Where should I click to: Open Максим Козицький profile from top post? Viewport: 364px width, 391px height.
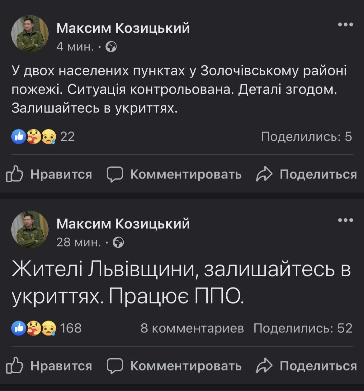point(123,29)
